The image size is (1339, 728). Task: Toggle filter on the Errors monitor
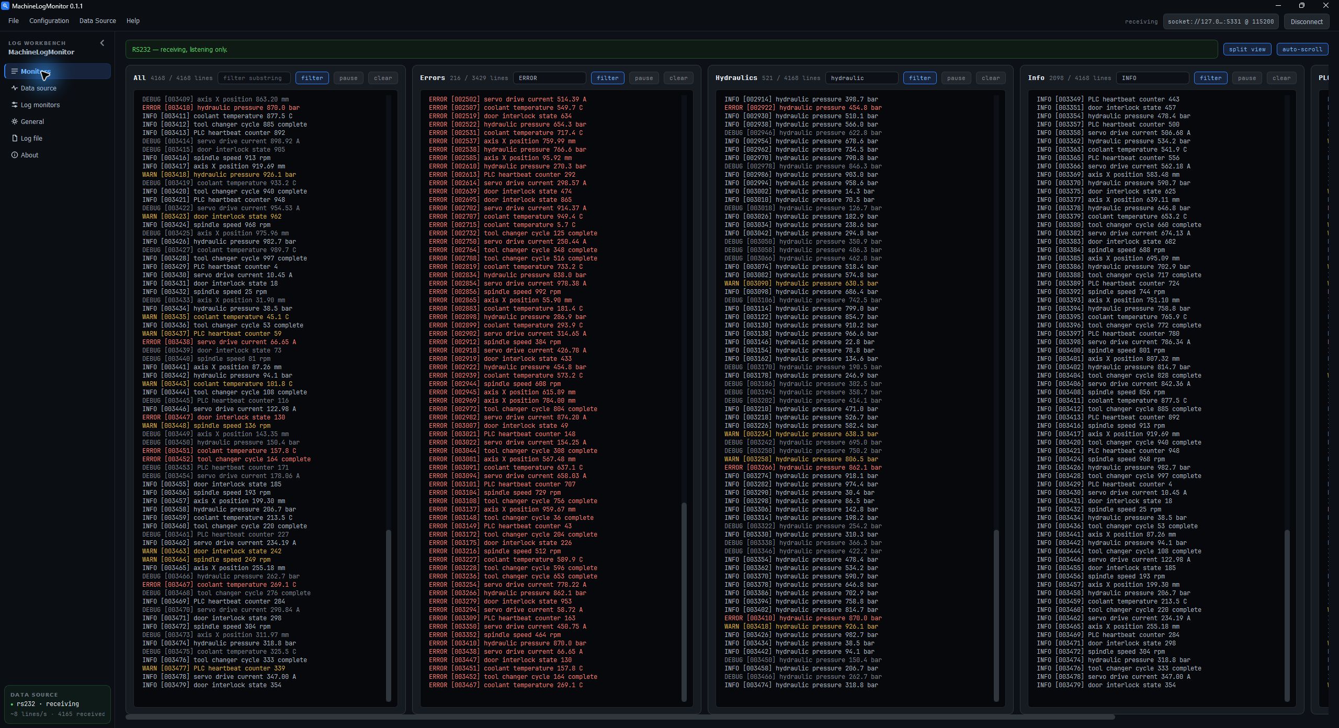(608, 78)
